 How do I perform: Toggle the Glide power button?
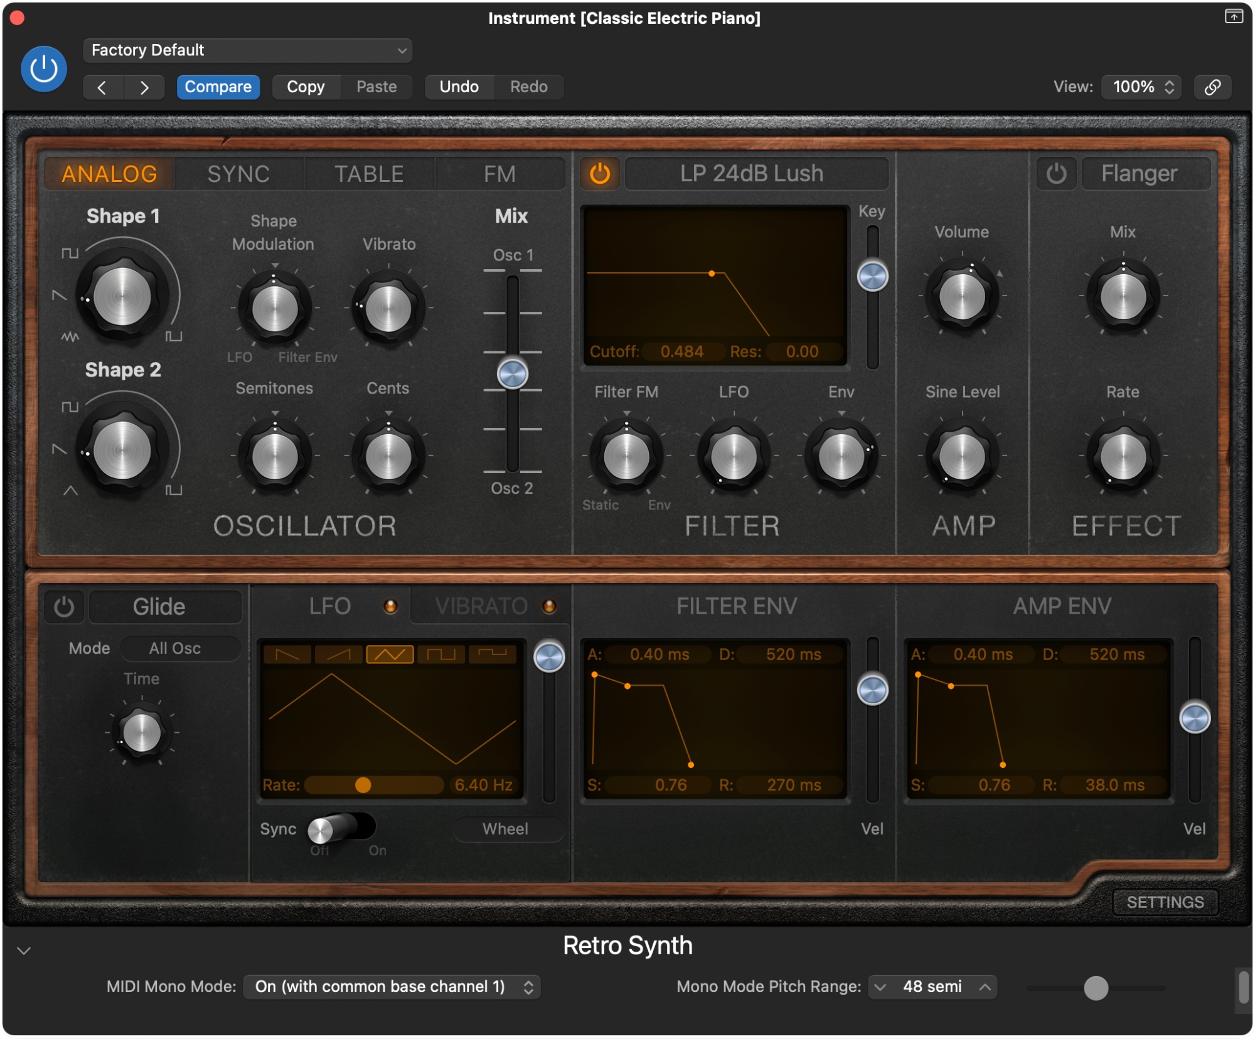64,607
